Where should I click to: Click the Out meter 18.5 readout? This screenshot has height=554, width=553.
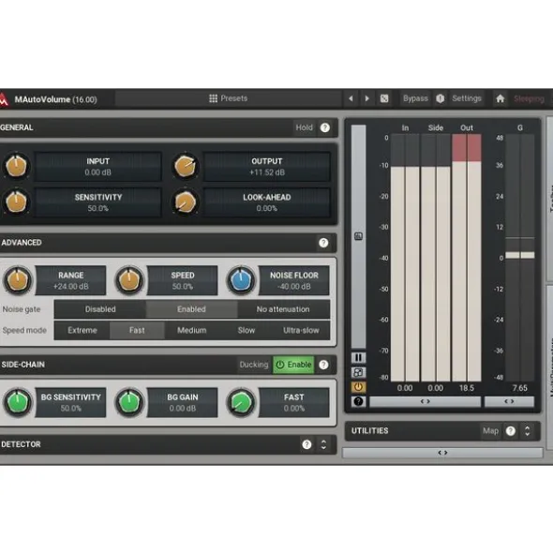click(x=467, y=388)
